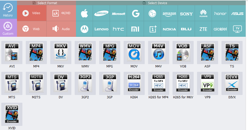
Task: Choose Honor device presets
Action: pos(220,13)
